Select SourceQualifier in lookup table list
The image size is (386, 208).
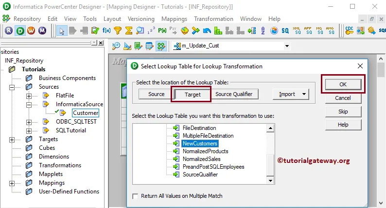(200, 175)
